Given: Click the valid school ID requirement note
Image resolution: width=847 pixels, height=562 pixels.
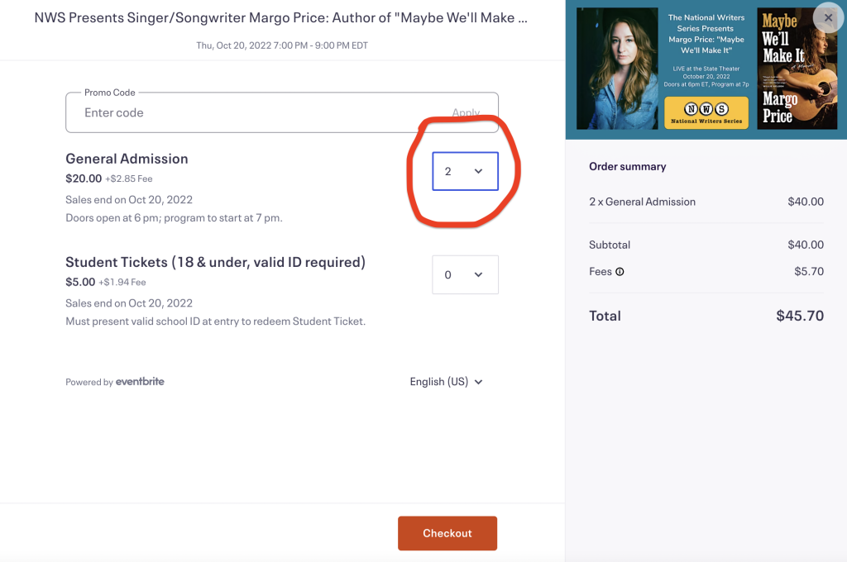Looking at the screenshot, I should pos(216,321).
